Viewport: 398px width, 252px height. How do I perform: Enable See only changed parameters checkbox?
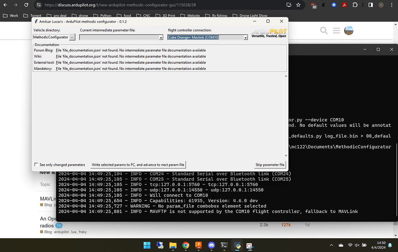click(x=36, y=165)
